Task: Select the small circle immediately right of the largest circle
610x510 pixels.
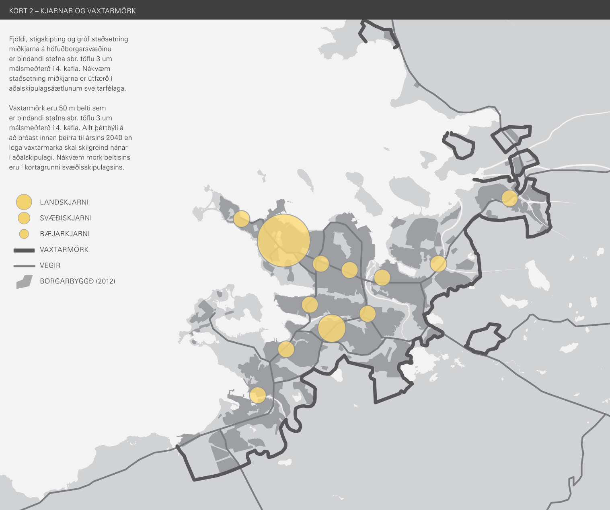Action: [321, 264]
